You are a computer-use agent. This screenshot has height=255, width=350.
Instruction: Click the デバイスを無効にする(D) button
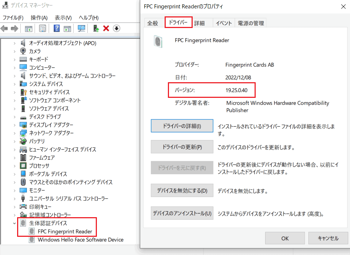pyautogui.click(x=182, y=191)
